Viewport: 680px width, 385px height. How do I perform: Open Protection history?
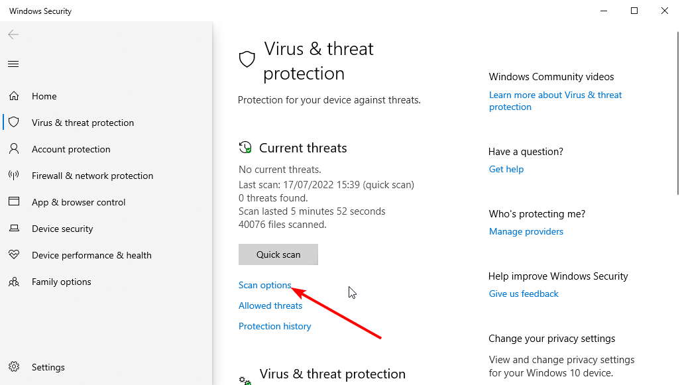[x=274, y=326]
